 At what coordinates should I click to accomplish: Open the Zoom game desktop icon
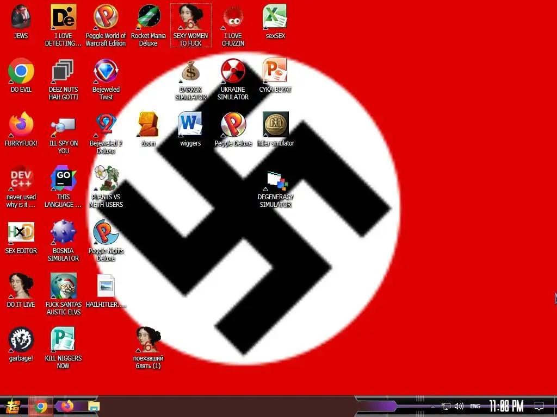tap(148, 124)
